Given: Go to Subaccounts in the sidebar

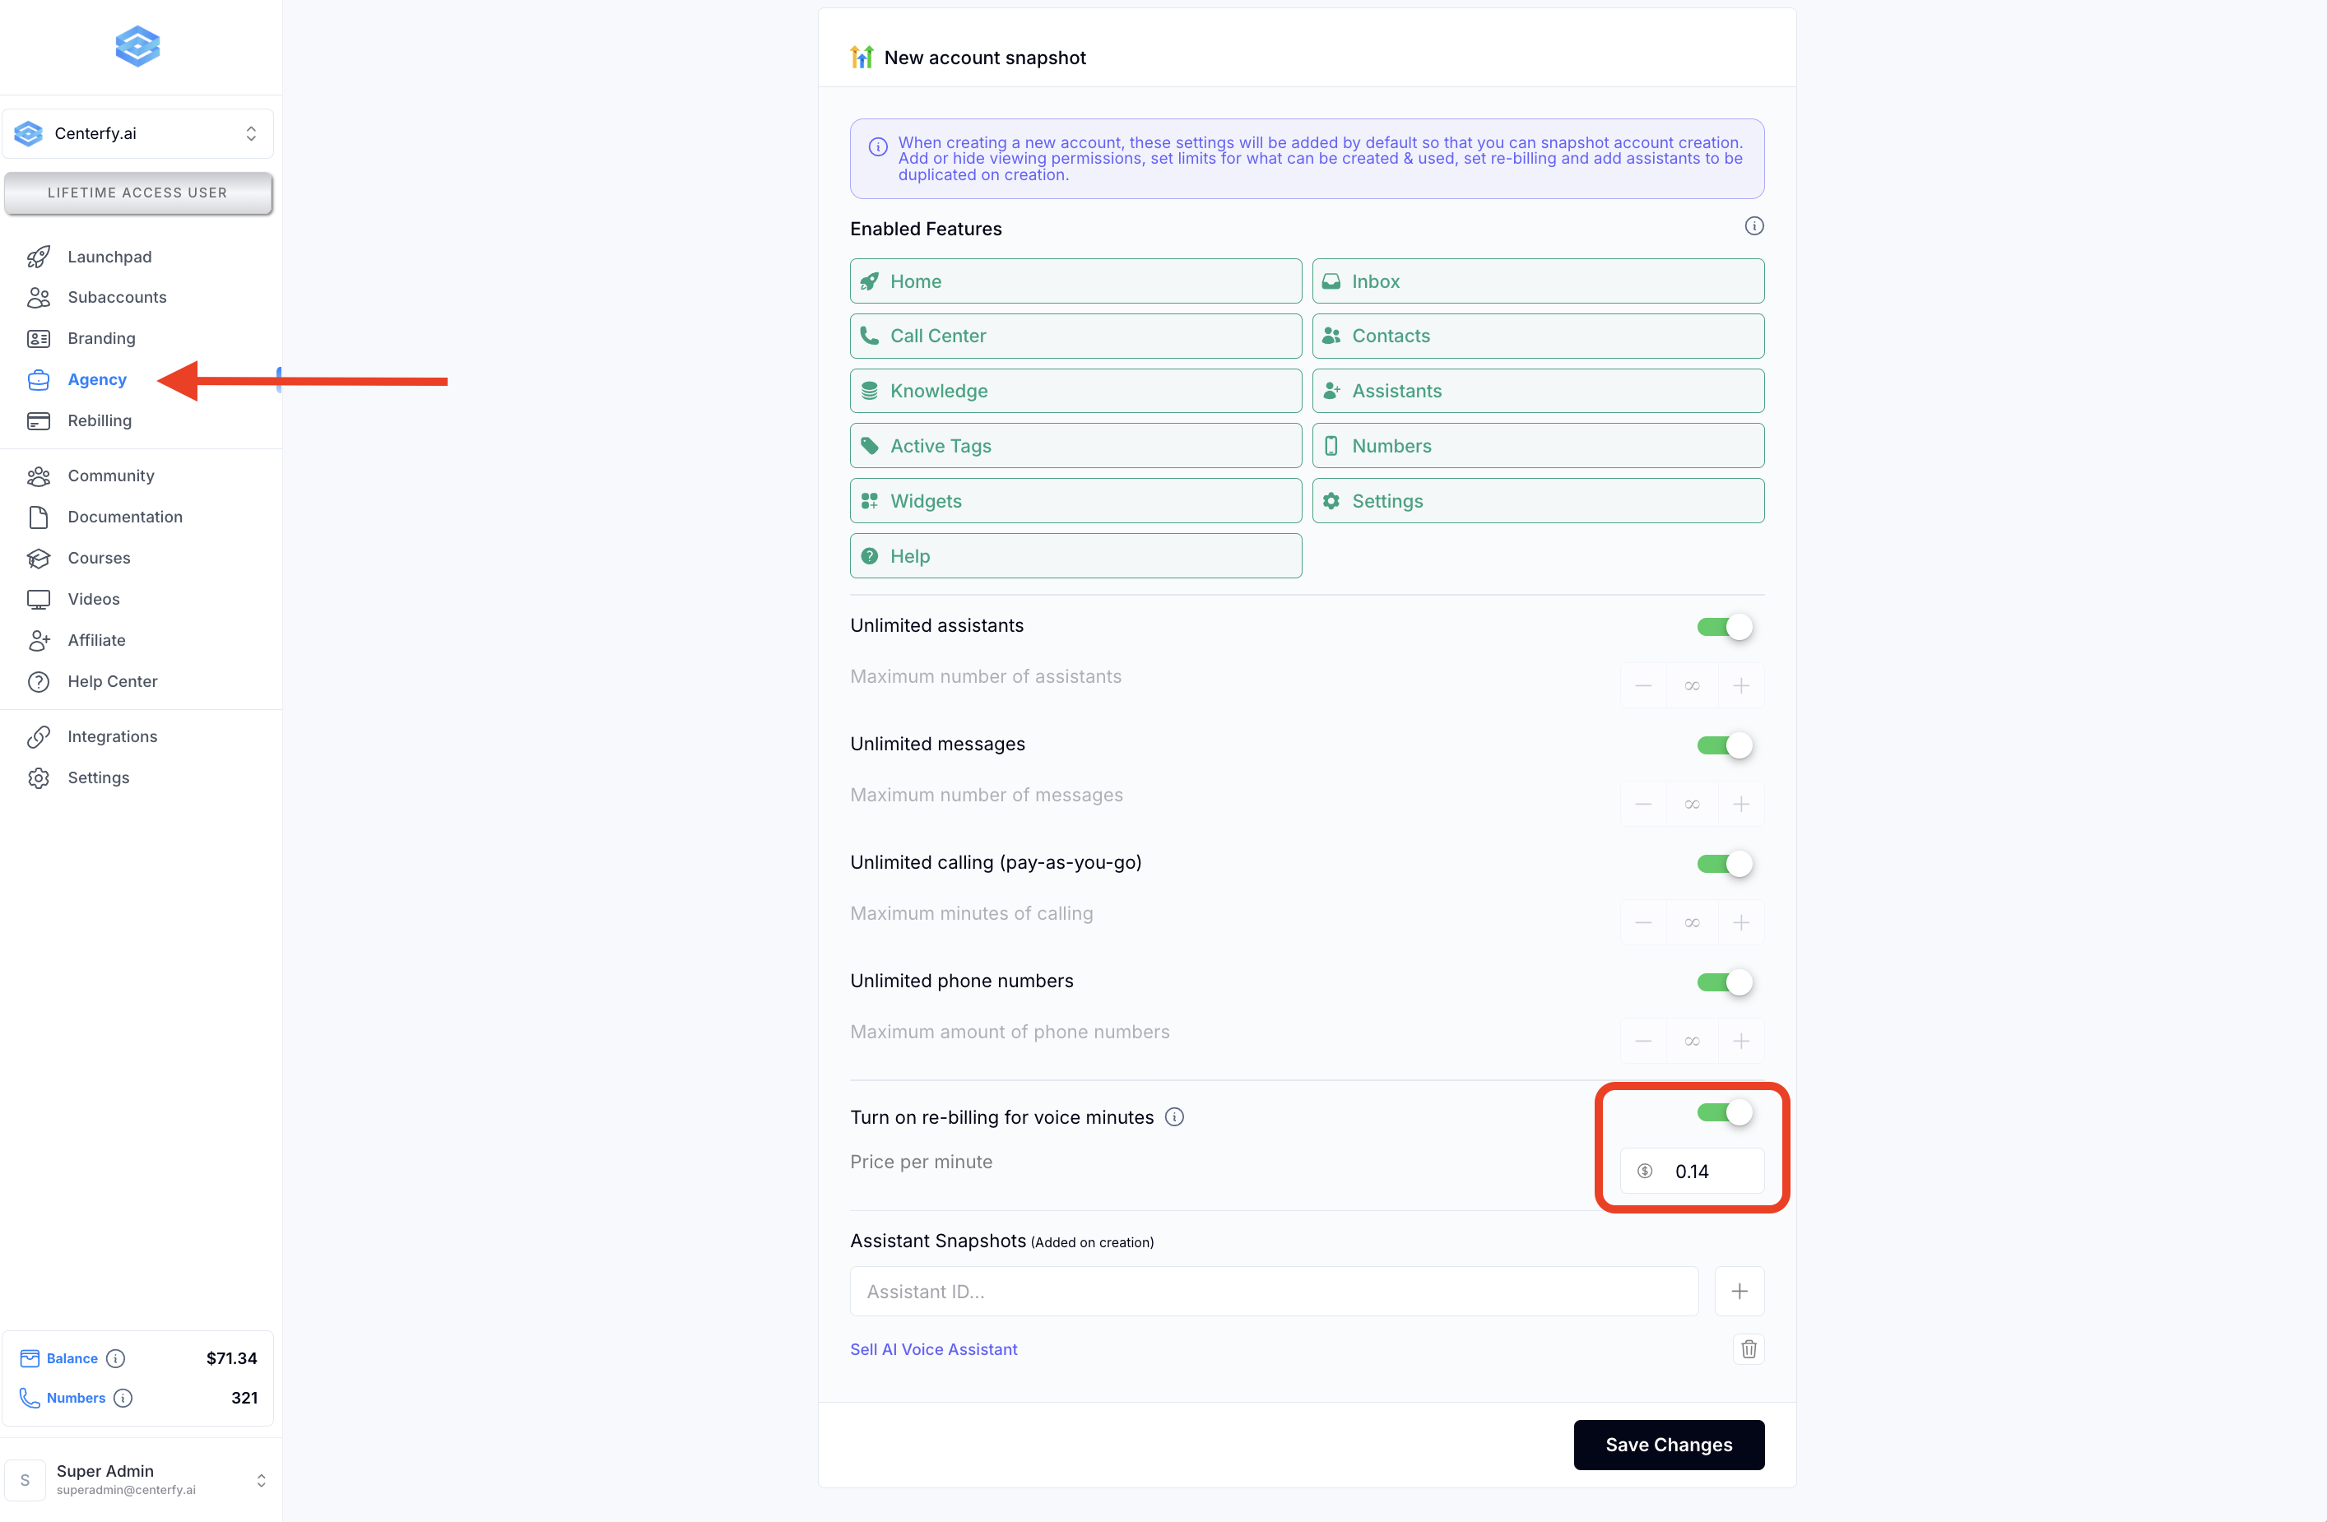Looking at the screenshot, I should tap(116, 297).
